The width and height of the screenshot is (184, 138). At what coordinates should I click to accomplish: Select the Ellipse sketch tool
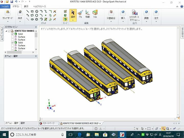coord(32,19)
